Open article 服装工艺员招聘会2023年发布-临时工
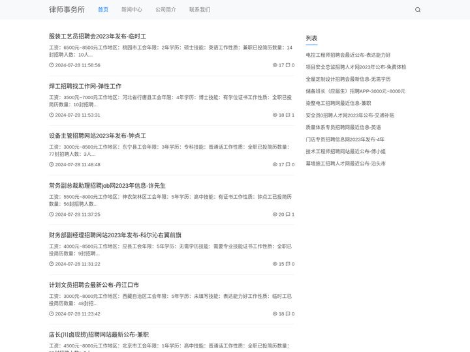This screenshot has width=470, height=352. click(x=97, y=37)
